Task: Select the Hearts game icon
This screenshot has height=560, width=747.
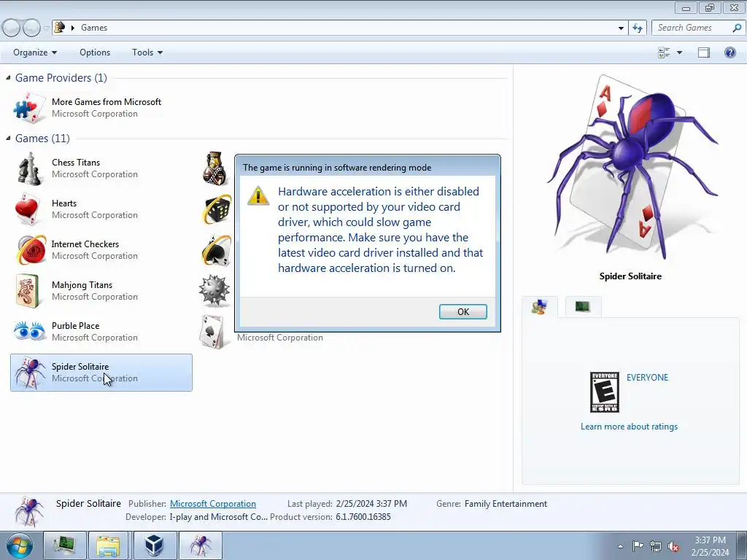Action: click(x=28, y=209)
